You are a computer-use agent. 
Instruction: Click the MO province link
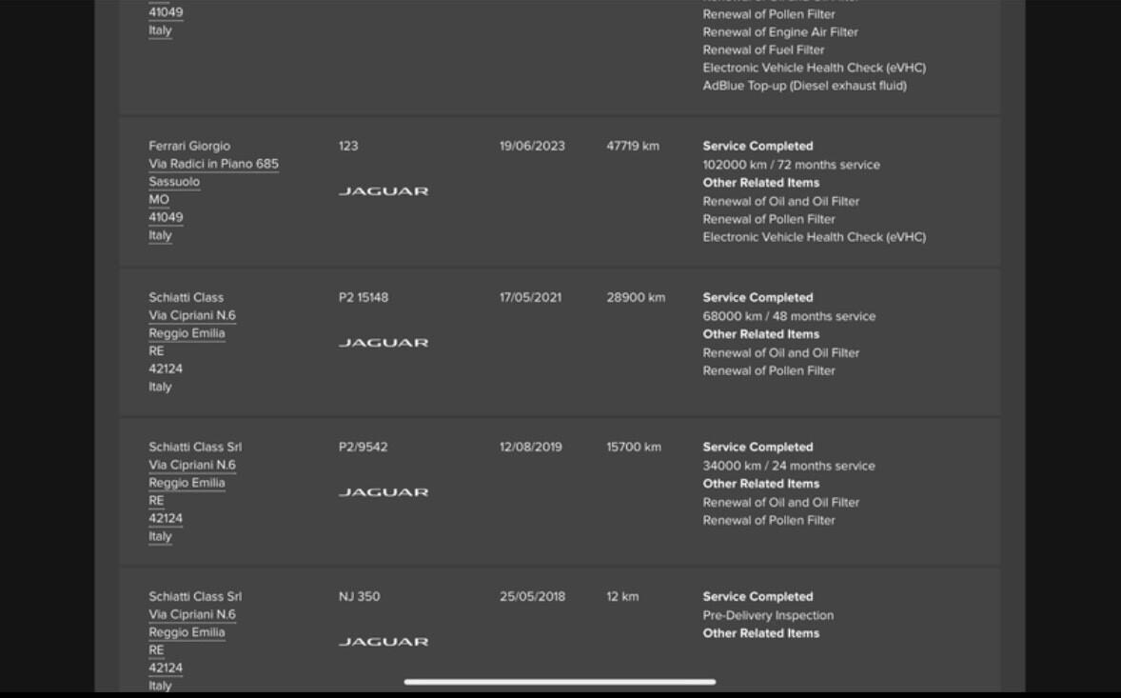pos(159,200)
